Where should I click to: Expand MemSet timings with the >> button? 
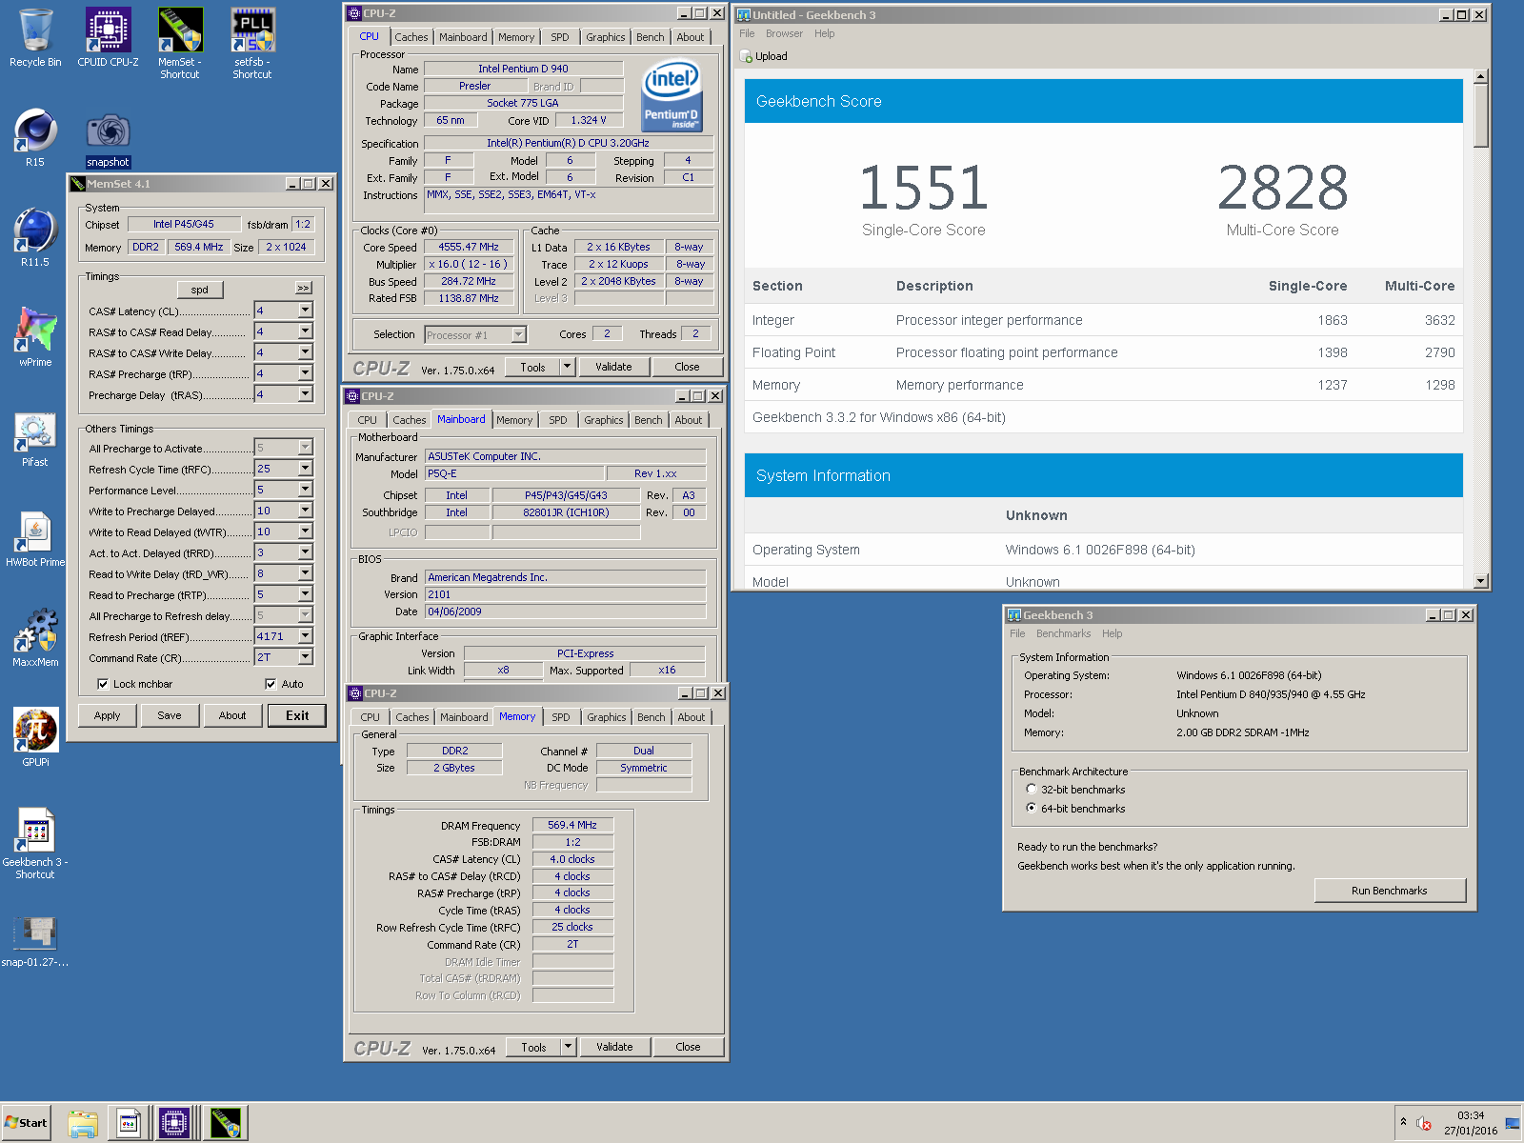(x=304, y=288)
